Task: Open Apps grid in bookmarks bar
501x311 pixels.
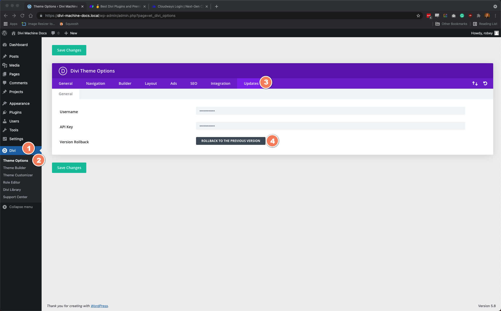Action: coord(10,24)
